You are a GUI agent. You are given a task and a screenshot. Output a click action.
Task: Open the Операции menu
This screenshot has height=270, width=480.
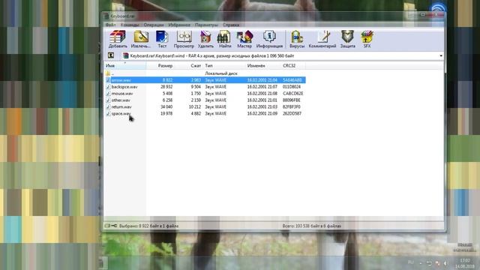pos(154,25)
